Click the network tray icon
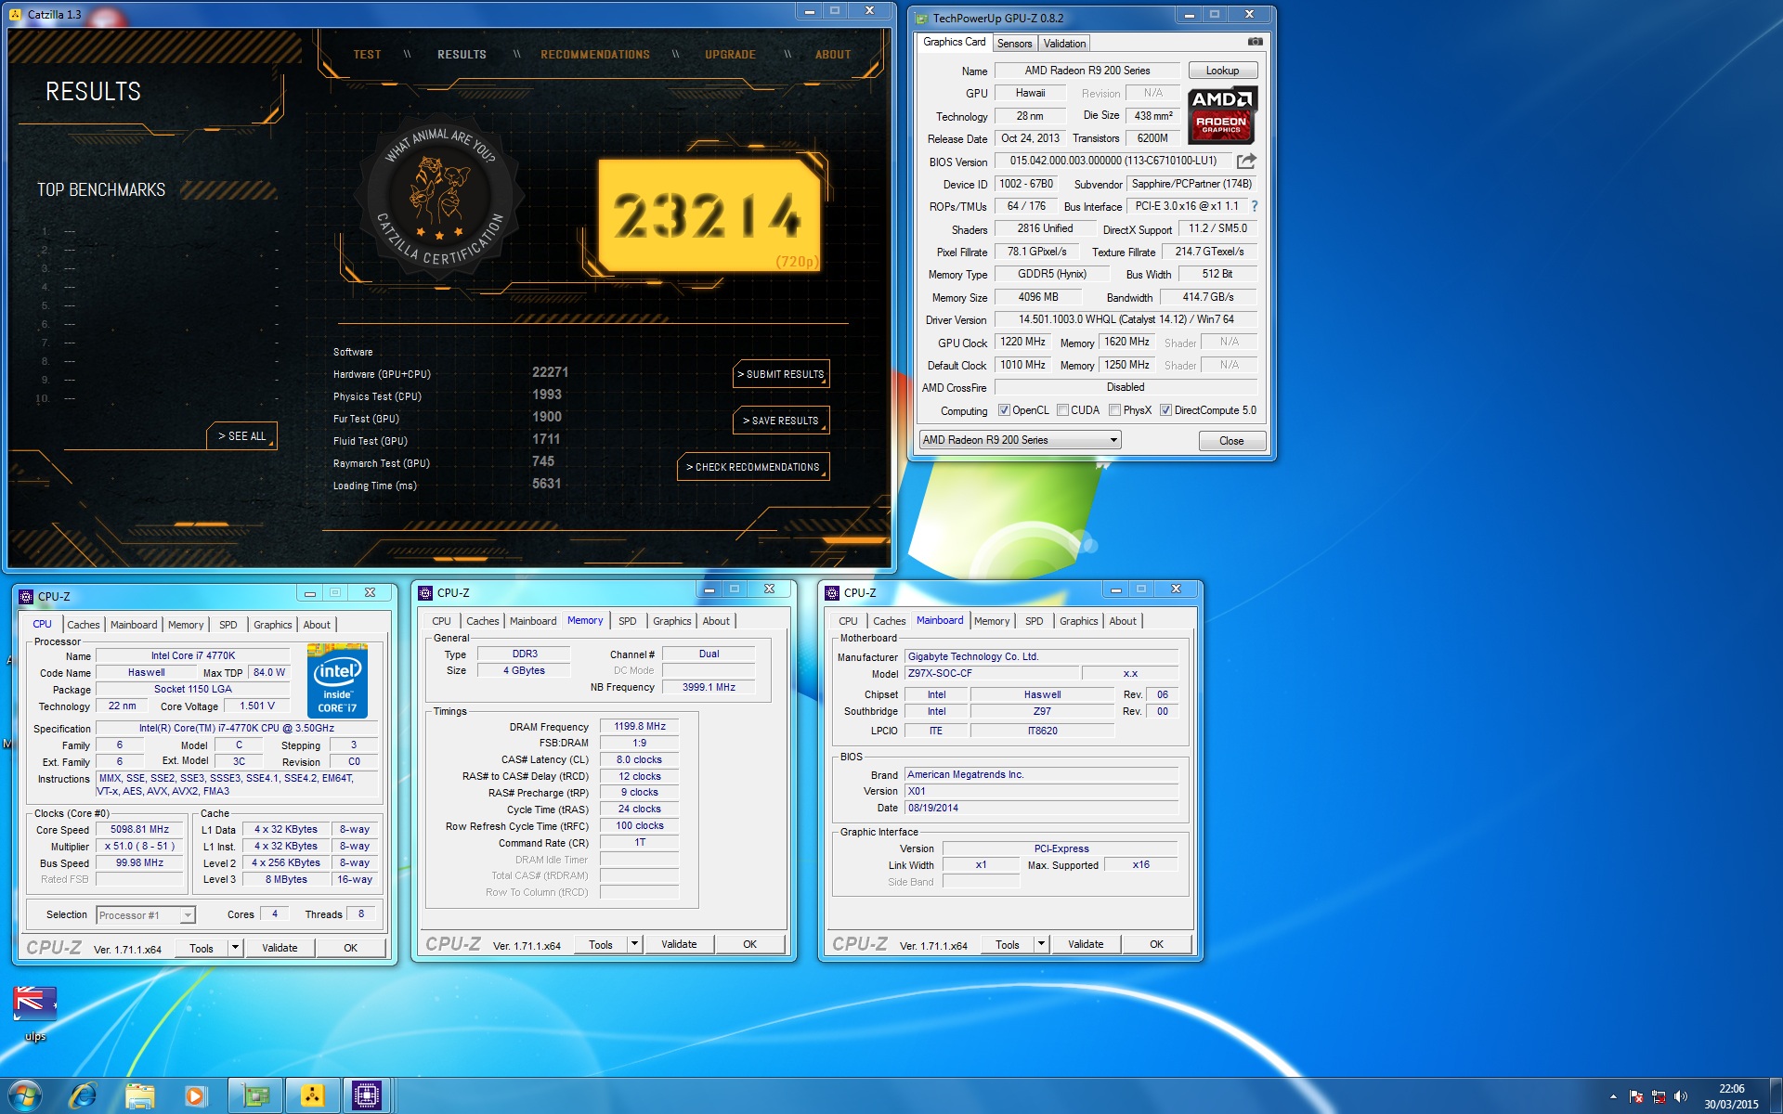The image size is (1783, 1114). [x=1659, y=1096]
